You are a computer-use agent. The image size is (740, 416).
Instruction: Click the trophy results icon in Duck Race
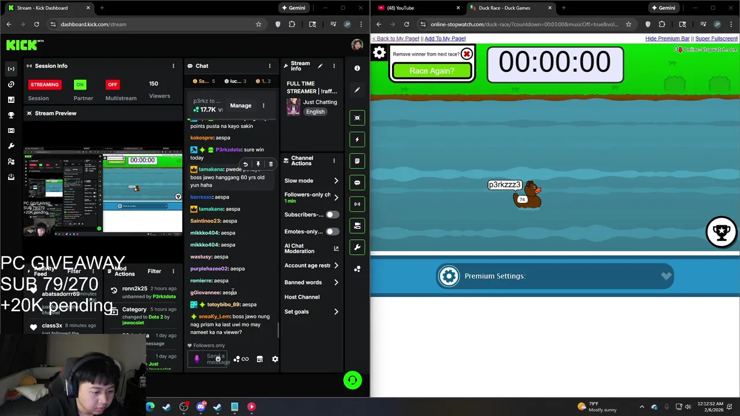click(x=721, y=232)
